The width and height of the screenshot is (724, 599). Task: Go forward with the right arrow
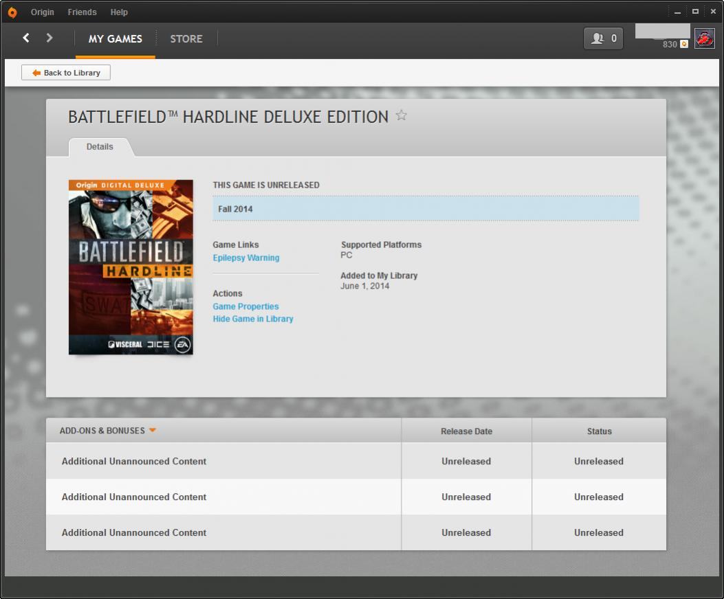point(50,38)
